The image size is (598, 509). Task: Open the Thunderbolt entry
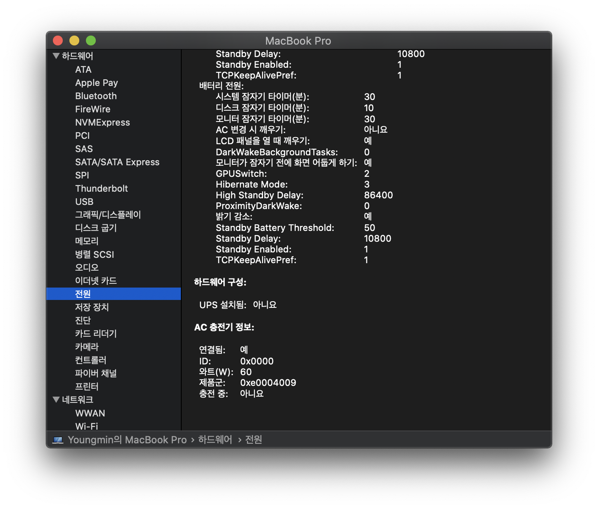(102, 188)
